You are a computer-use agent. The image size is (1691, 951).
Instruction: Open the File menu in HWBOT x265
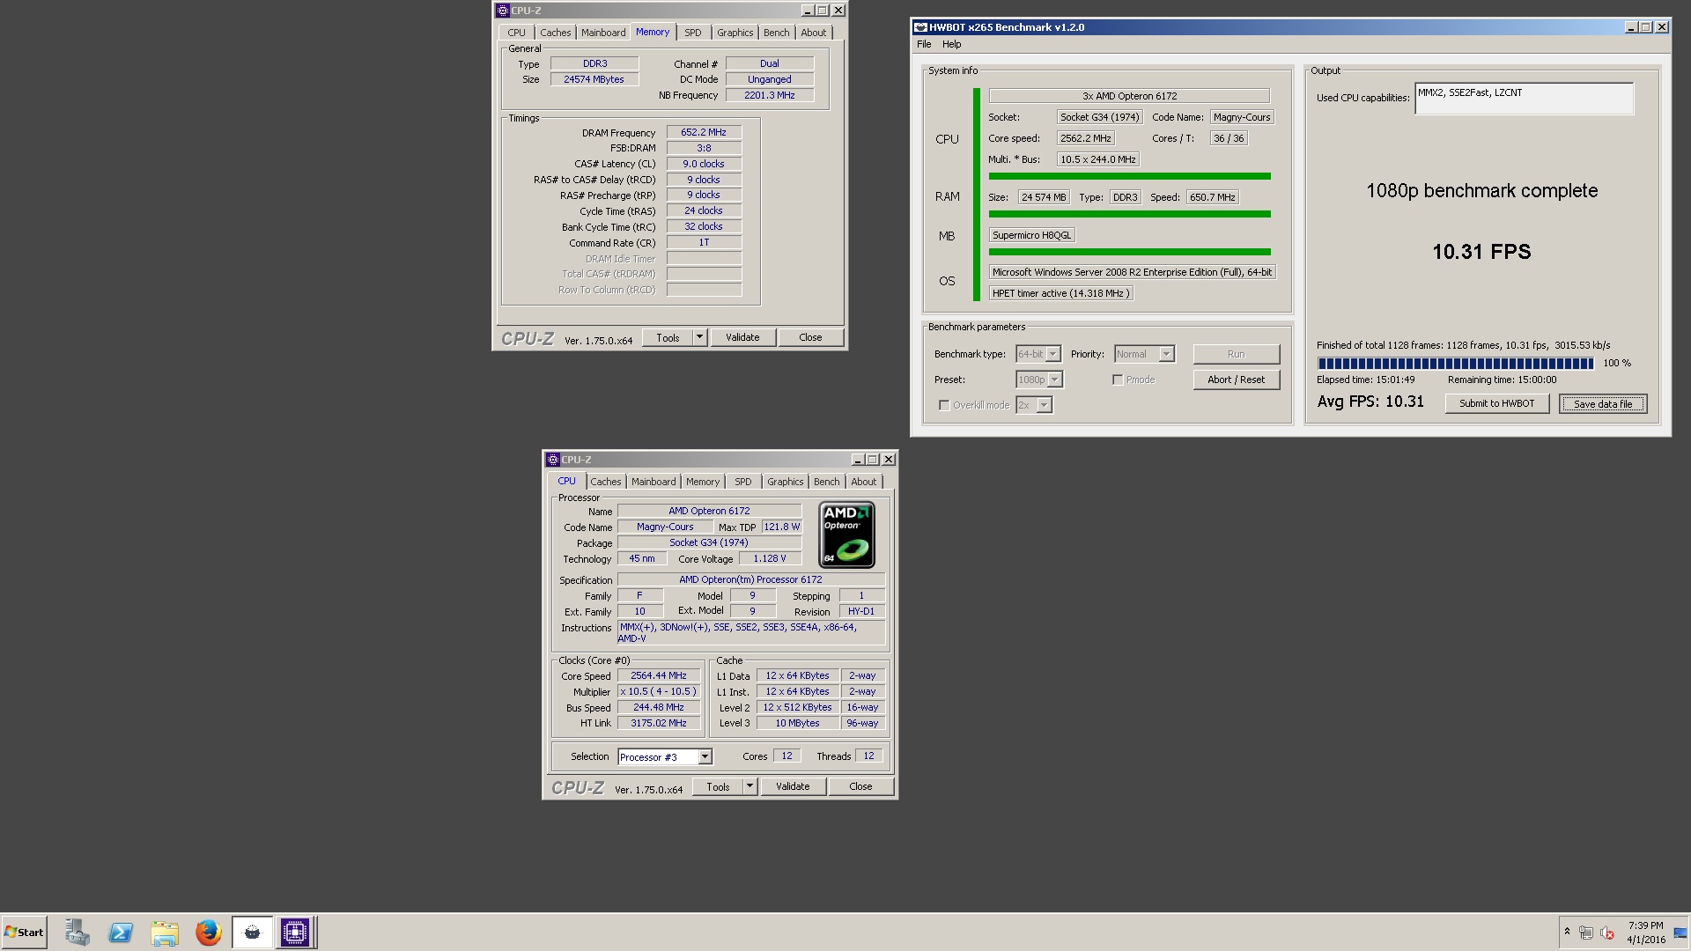924,44
